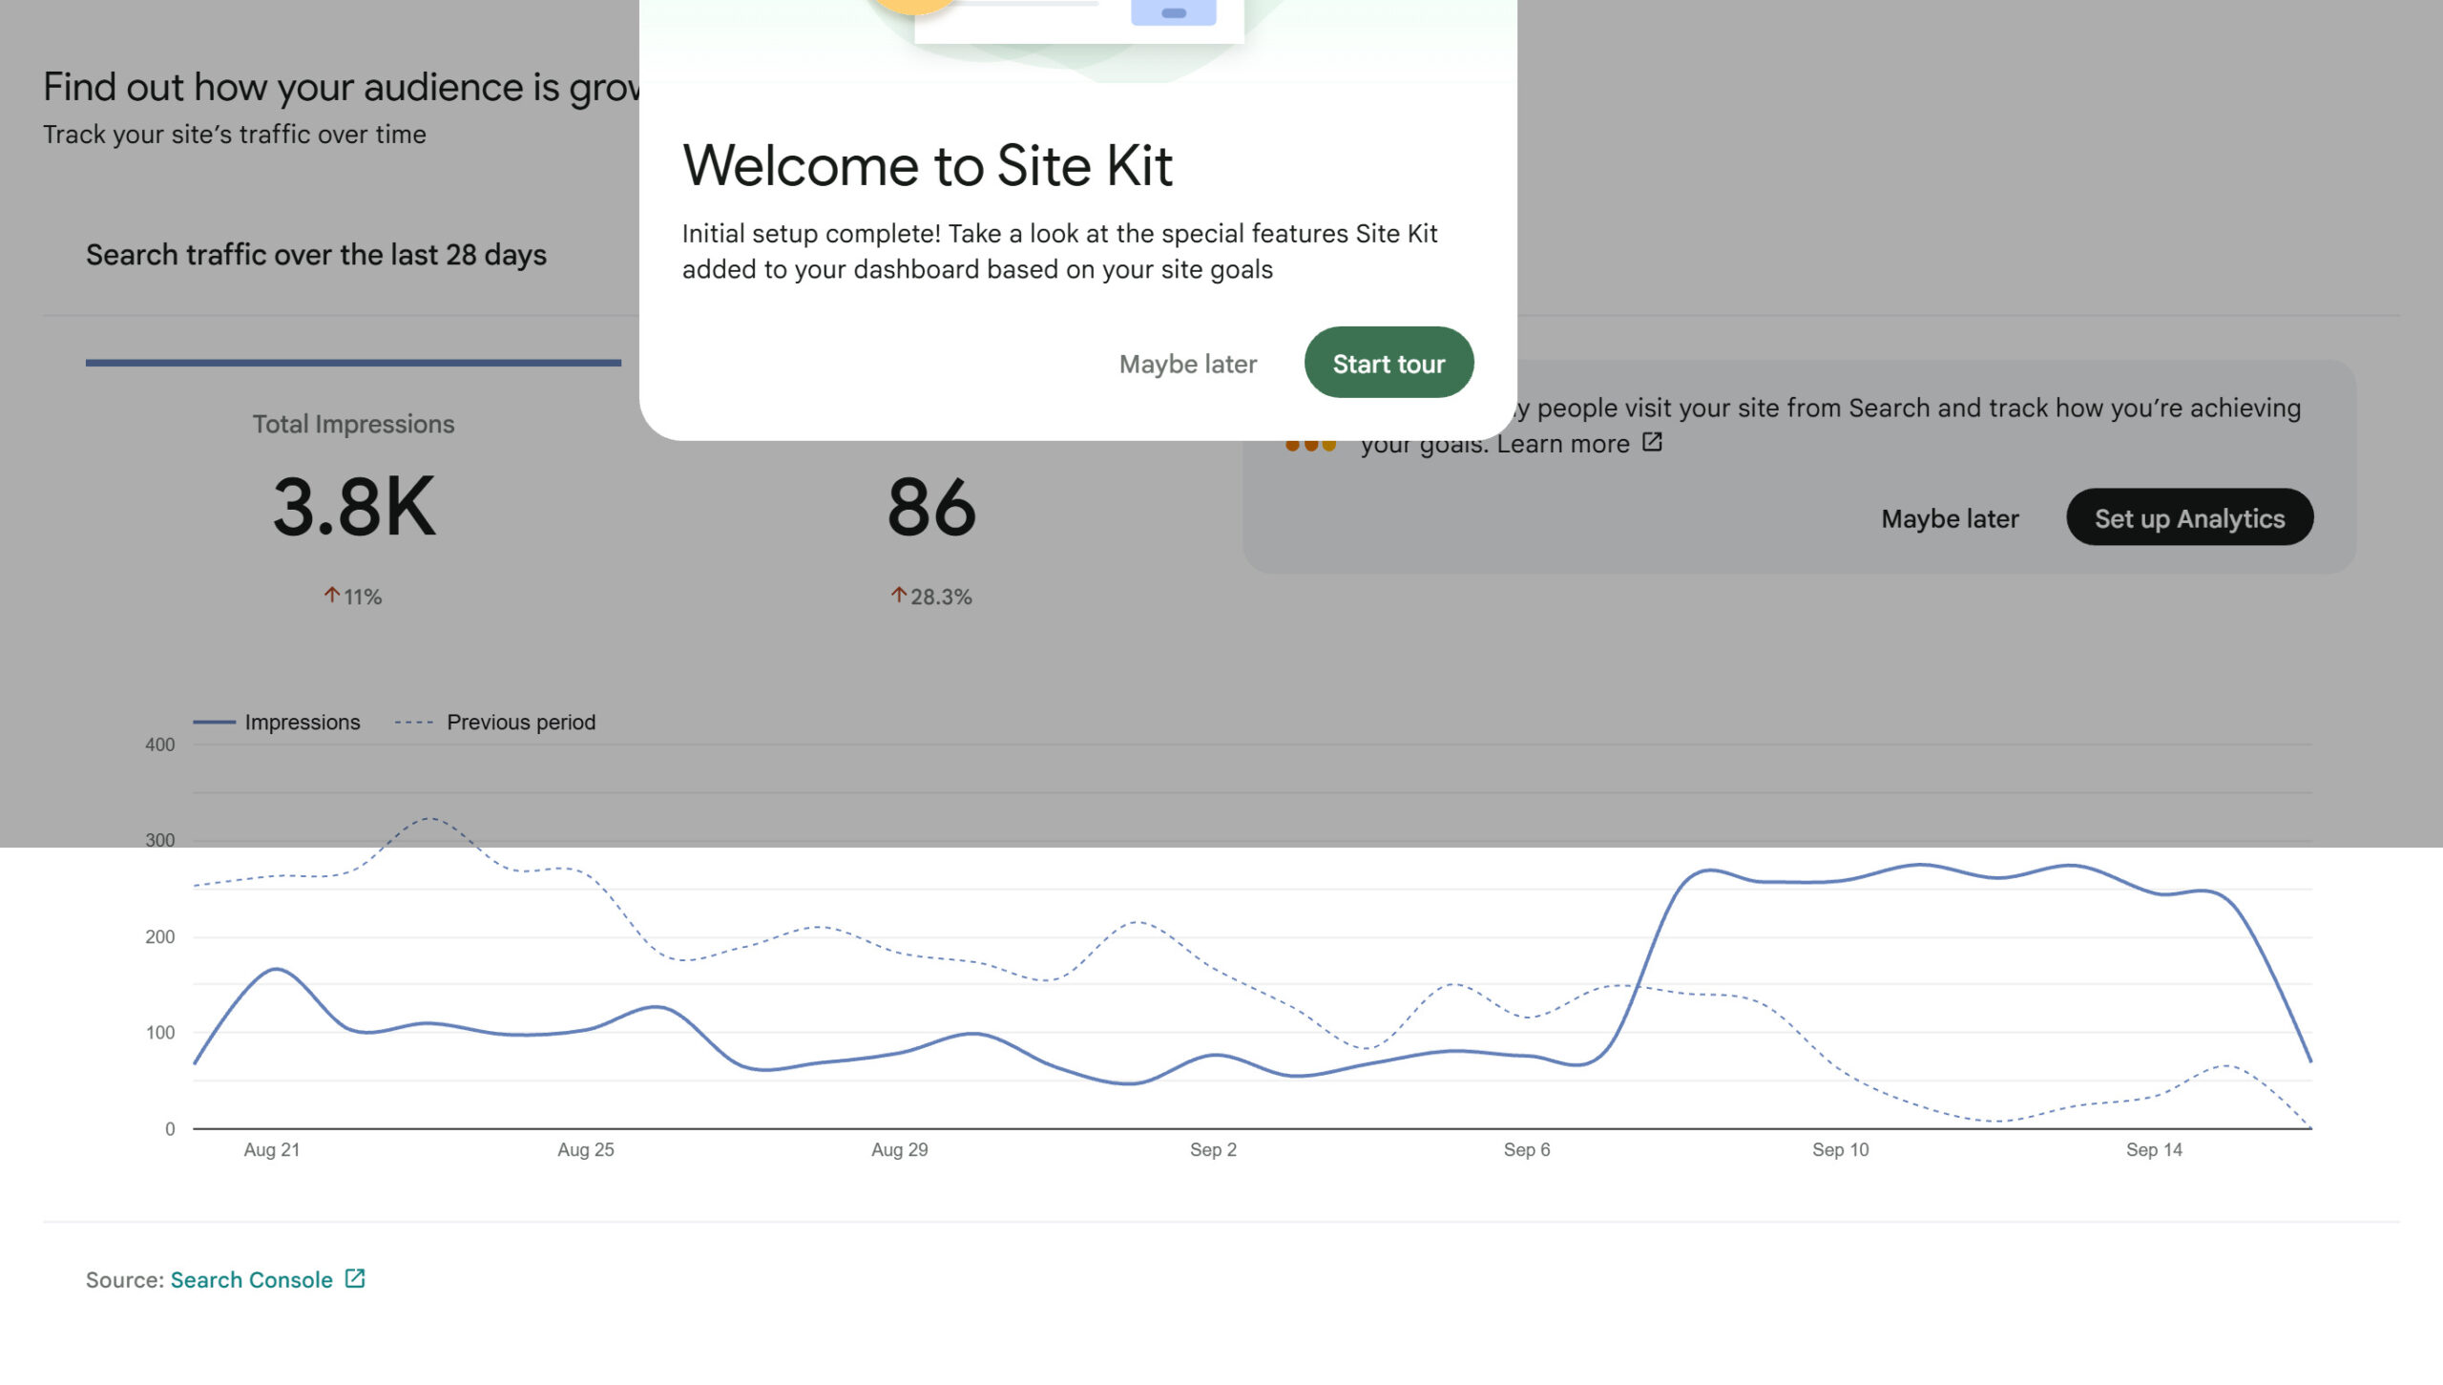Click the Sep 6 axis label
Screen dimensions: 2443x1385
pos(1527,1149)
